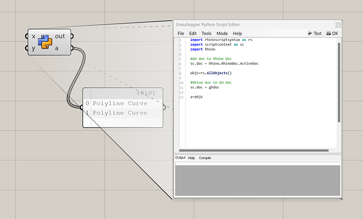Select panel row 1 Polyline Curve
363x219 pixels.
pos(123,113)
